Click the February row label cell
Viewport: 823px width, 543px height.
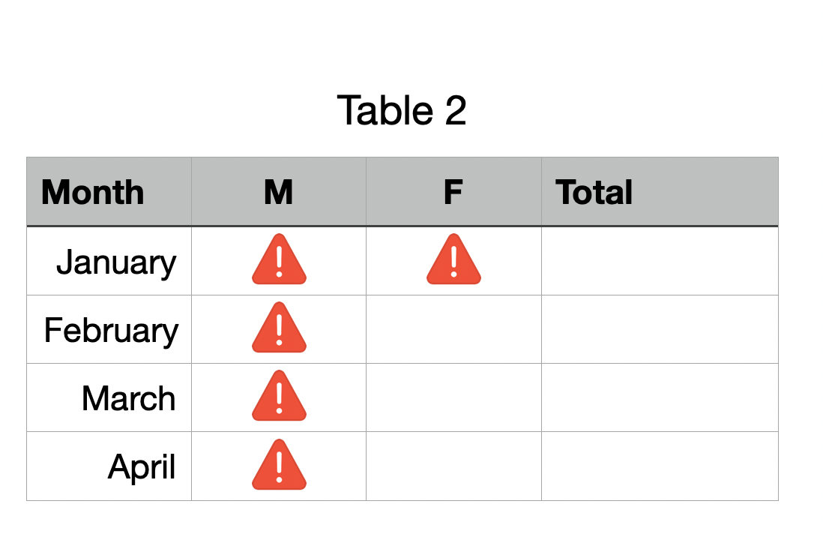point(109,329)
